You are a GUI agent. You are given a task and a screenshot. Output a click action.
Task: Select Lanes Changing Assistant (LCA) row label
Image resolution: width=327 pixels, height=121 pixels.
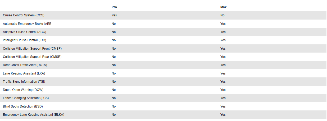26,98
